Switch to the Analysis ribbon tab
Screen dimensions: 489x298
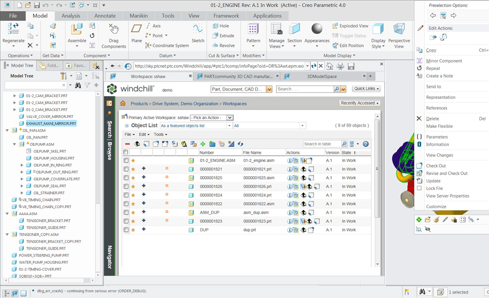[x=71, y=15]
